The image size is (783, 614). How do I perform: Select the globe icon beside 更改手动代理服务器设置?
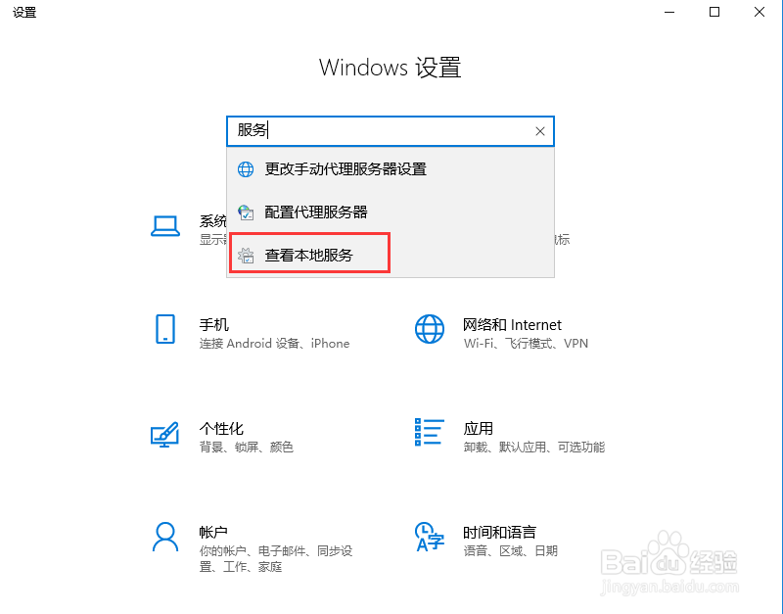coord(246,169)
